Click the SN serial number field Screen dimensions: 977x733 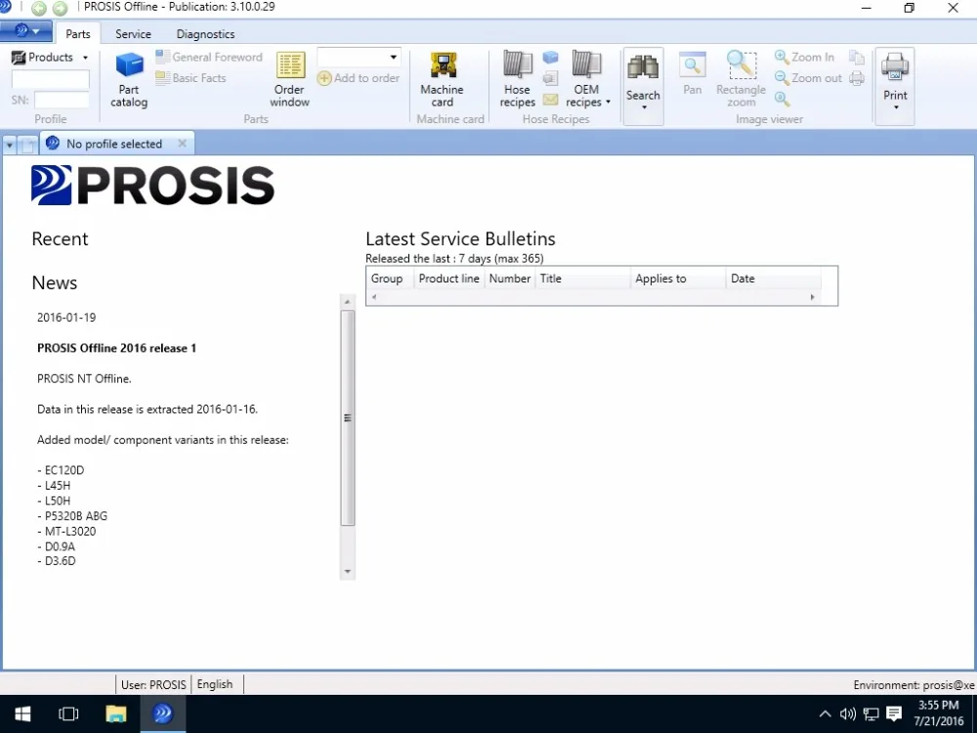[62, 100]
